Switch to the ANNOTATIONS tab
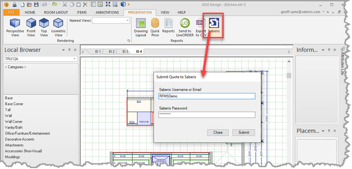This screenshot has height=169, width=352. [x=107, y=12]
